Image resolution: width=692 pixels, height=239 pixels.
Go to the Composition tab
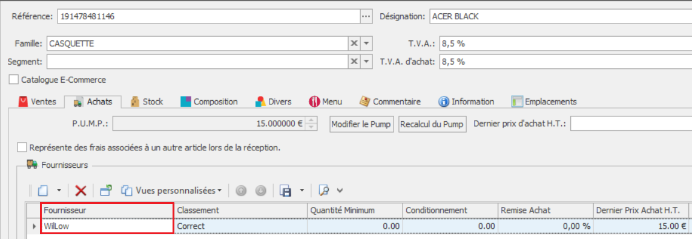pos(209,101)
